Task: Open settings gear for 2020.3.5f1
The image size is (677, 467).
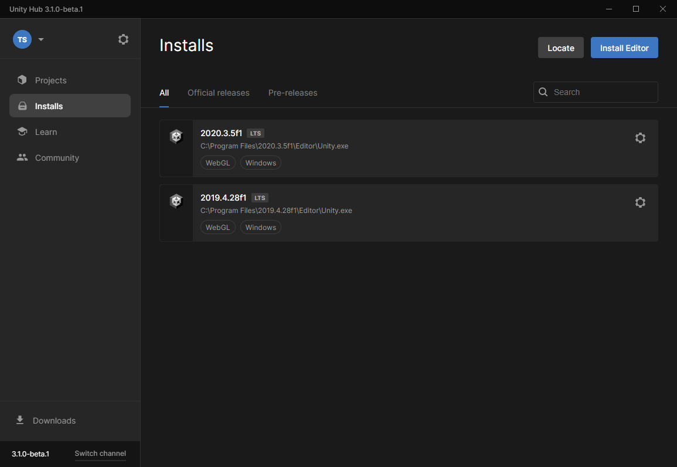Action: point(640,138)
